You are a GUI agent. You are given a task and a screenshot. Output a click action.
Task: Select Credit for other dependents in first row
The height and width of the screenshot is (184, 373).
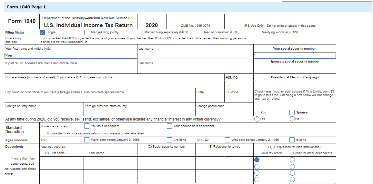point(292,160)
